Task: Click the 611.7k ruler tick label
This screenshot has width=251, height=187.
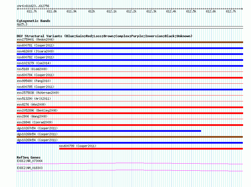Action: pos(32,11)
